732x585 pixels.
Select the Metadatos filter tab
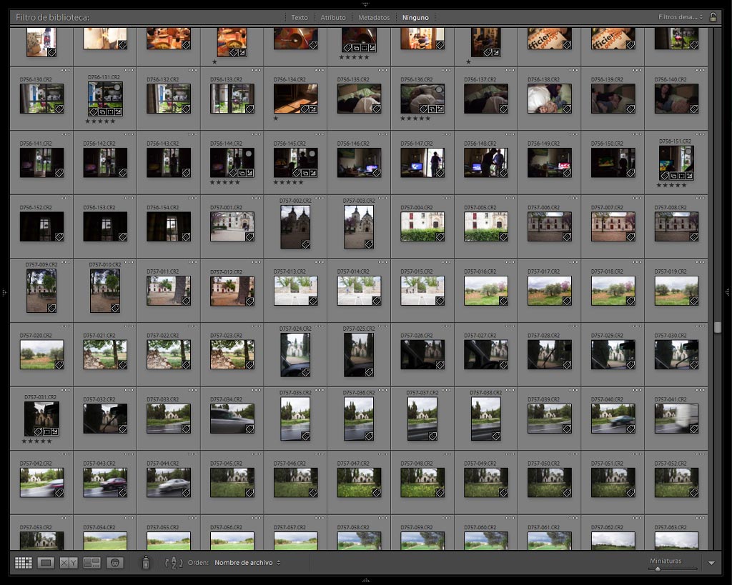(373, 17)
